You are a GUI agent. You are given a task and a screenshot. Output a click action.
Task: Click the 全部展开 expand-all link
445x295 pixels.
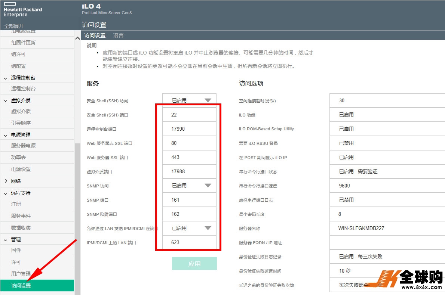tap(14, 26)
